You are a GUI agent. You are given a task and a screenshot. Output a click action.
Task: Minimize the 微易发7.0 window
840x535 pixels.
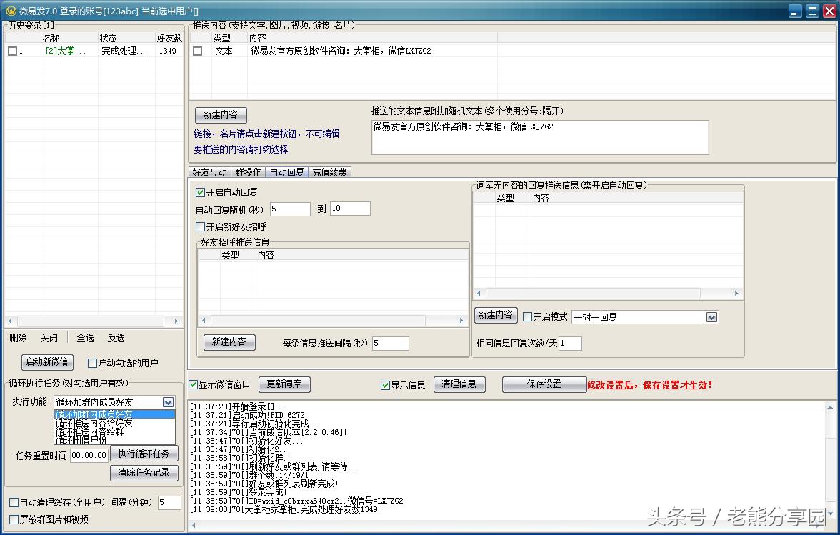(x=796, y=11)
